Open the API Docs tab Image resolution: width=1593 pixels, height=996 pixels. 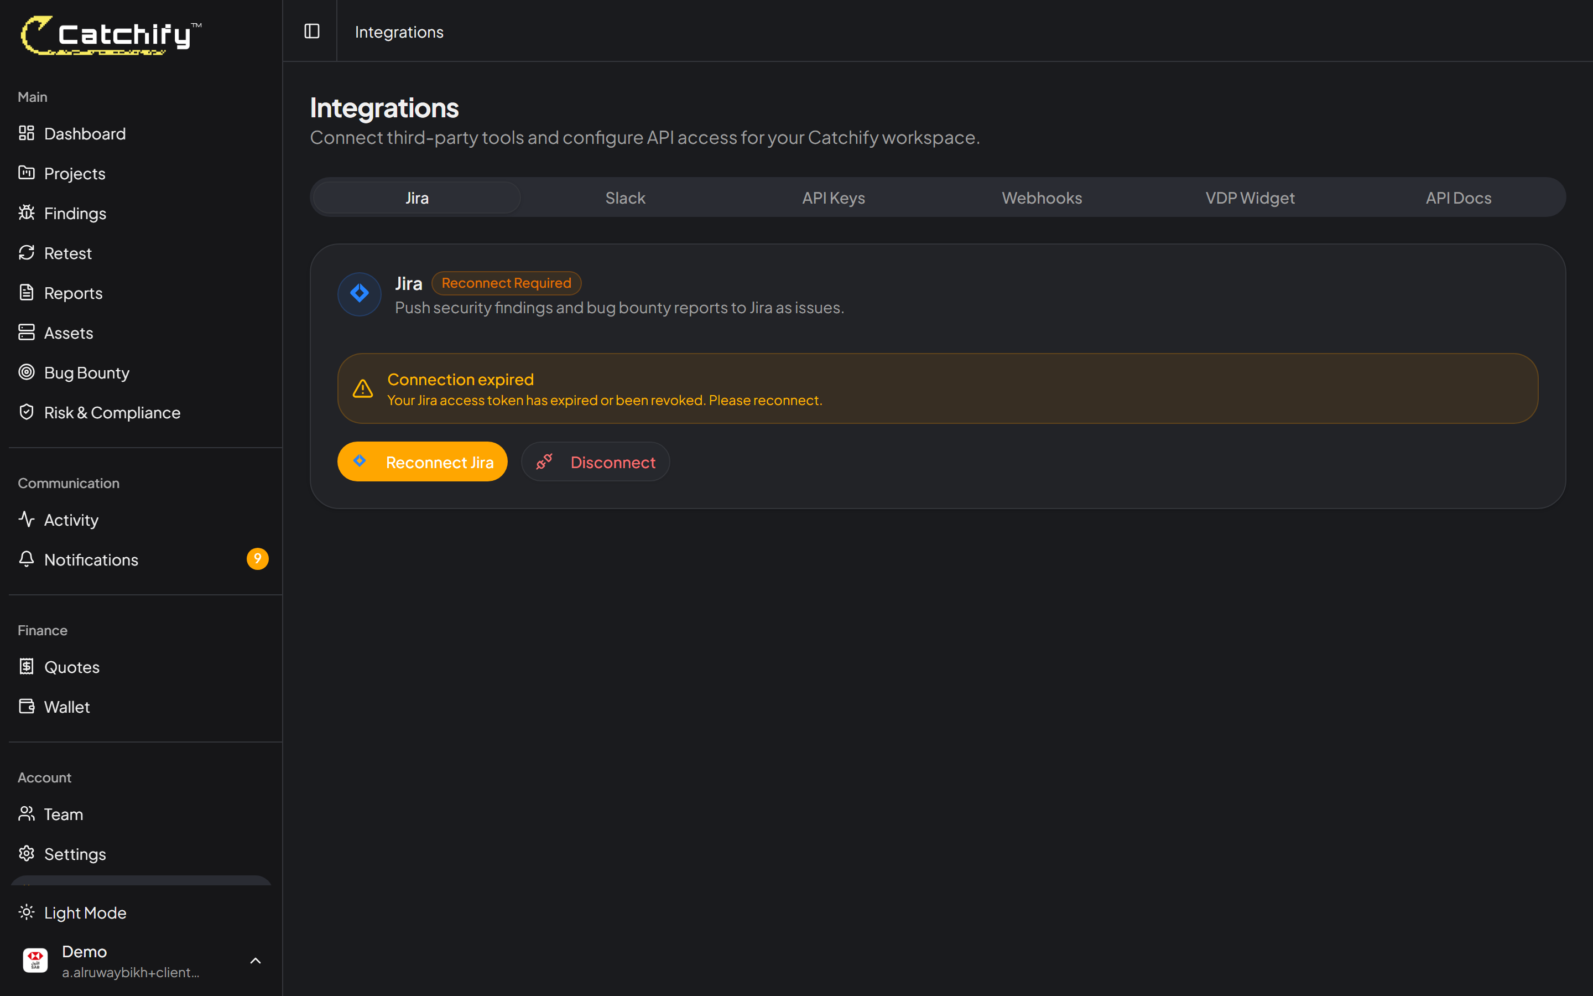1458,197
